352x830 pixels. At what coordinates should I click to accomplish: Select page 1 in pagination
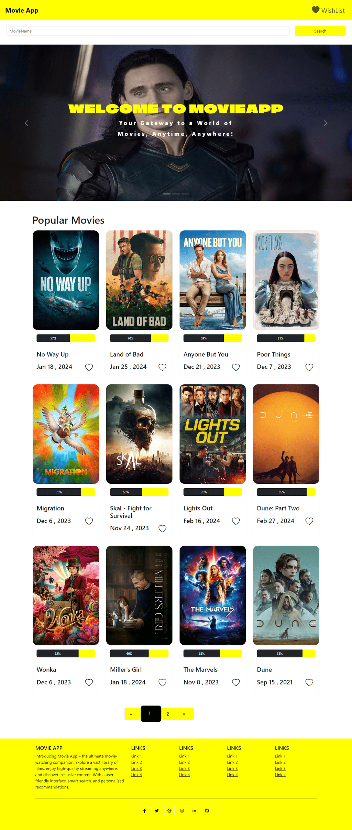[150, 713]
